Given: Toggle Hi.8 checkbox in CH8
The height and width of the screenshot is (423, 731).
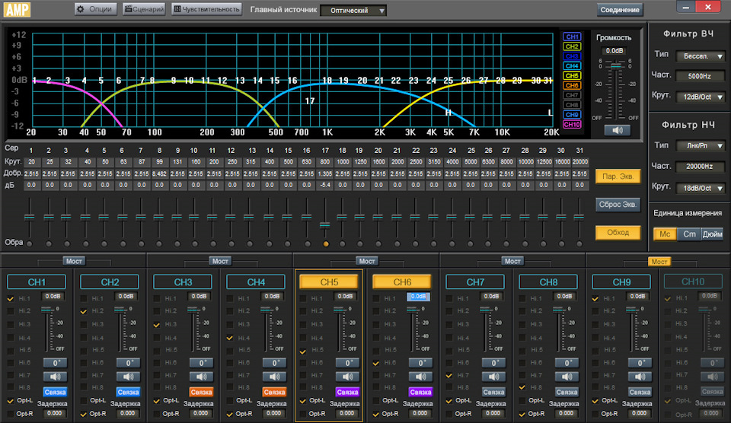Looking at the screenshot, I should pos(522,387).
